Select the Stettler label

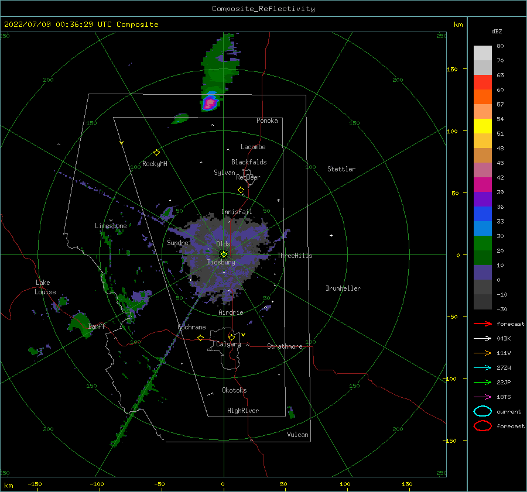tap(341, 169)
